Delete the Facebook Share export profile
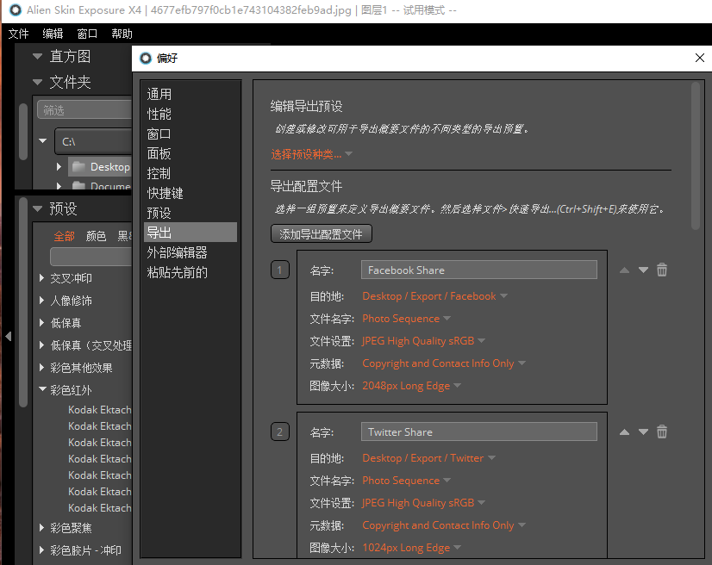Viewport: 712px width, 565px height. coord(662,270)
